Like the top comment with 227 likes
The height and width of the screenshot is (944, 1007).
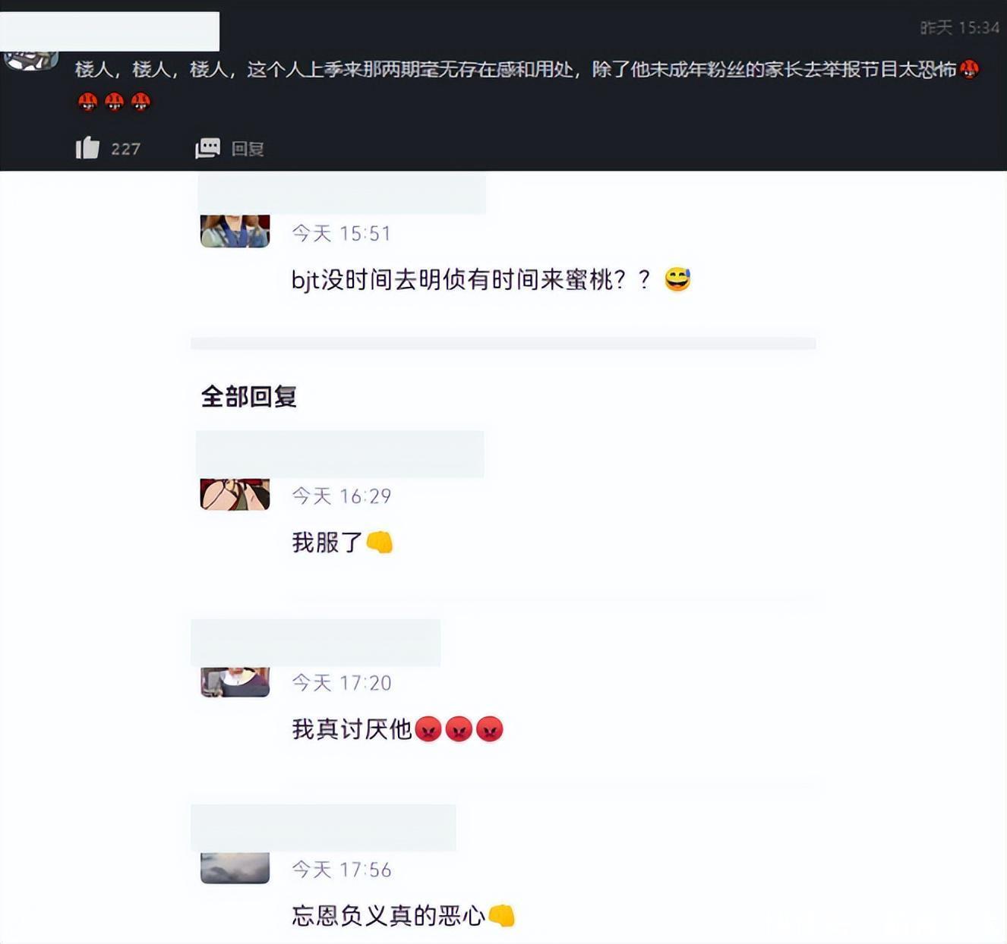point(87,147)
